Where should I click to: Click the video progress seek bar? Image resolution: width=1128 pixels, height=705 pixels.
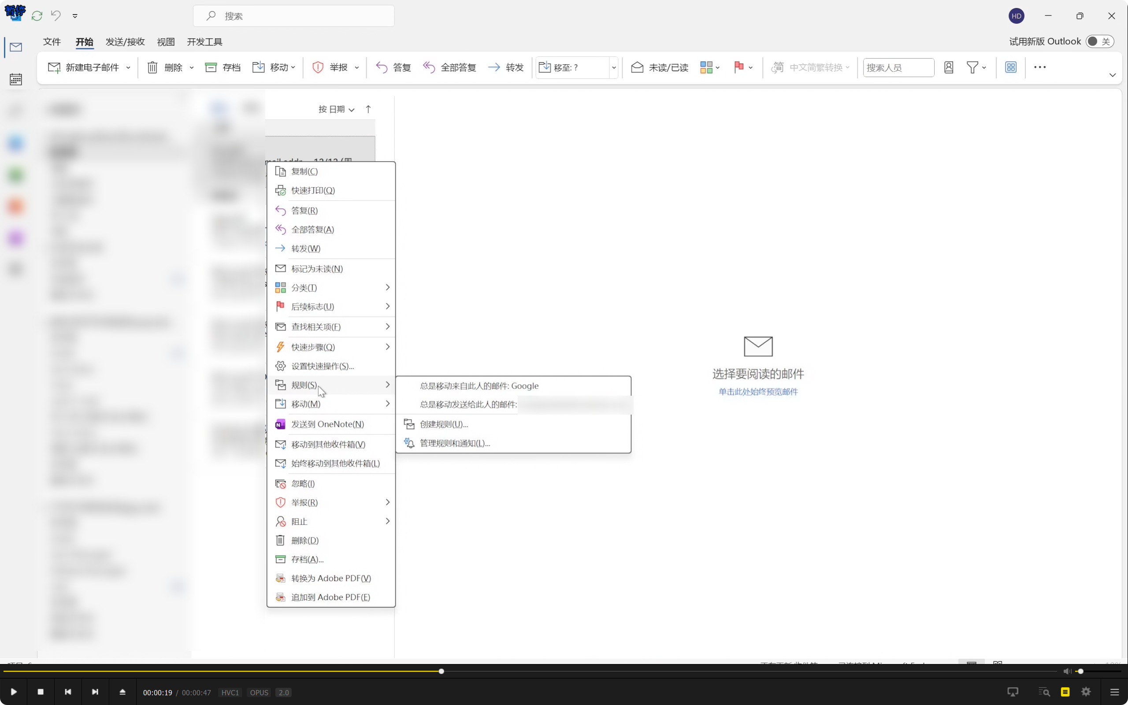point(653,672)
